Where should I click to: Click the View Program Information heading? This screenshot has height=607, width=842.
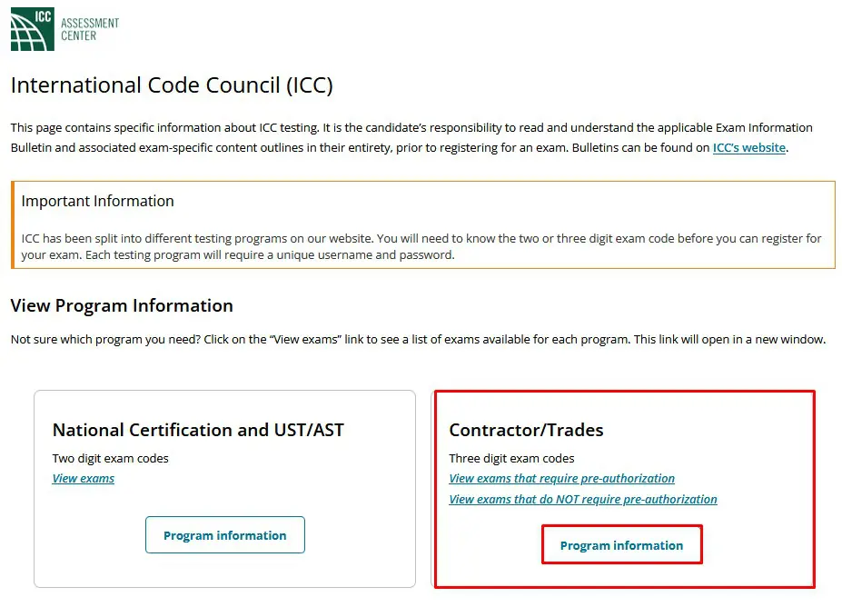(121, 306)
